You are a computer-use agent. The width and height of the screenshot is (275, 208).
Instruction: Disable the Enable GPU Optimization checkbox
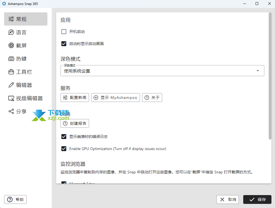pyautogui.click(x=64, y=149)
